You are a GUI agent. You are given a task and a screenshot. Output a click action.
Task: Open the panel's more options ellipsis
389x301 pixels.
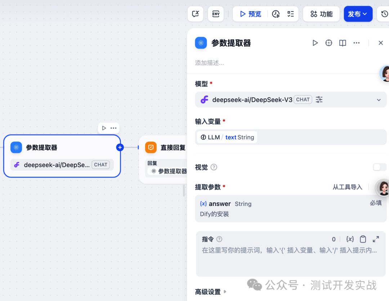tap(357, 43)
